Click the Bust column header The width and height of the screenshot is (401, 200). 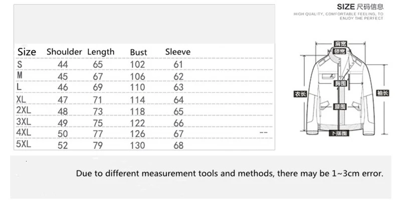(x=139, y=52)
